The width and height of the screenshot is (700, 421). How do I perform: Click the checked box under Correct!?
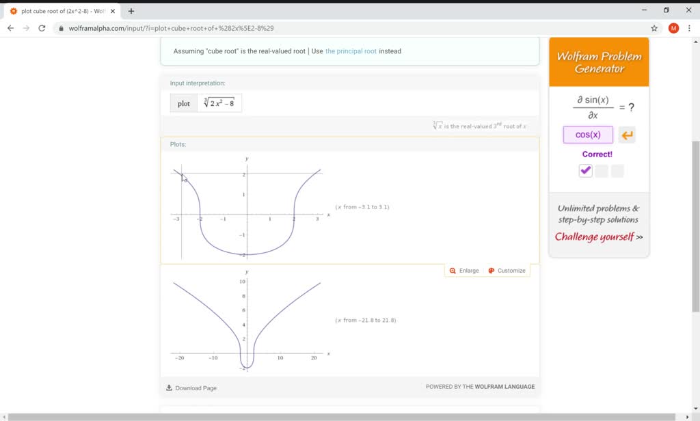click(x=584, y=171)
